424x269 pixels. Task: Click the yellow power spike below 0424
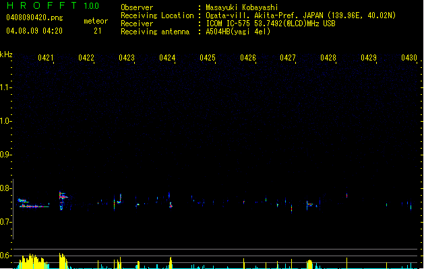(x=171, y=263)
